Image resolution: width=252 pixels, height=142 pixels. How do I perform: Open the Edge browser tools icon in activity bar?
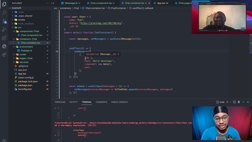click(4, 47)
